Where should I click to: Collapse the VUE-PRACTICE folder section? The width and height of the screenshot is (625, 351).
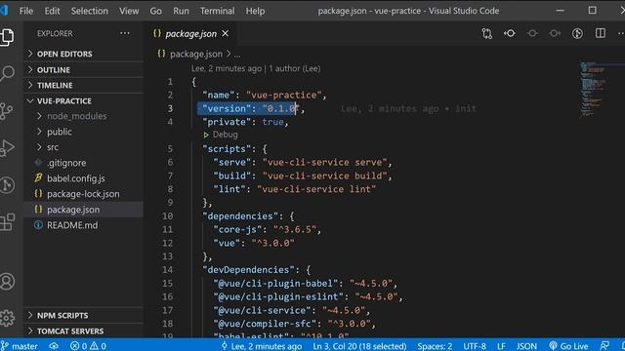(84, 101)
